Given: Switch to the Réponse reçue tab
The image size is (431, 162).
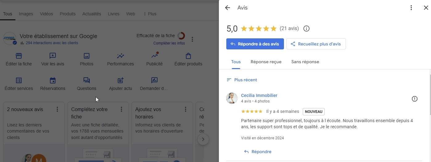Looking at the screenshot, I should click(266, 62).
